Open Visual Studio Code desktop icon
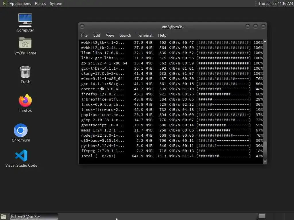 pos(21,158)
